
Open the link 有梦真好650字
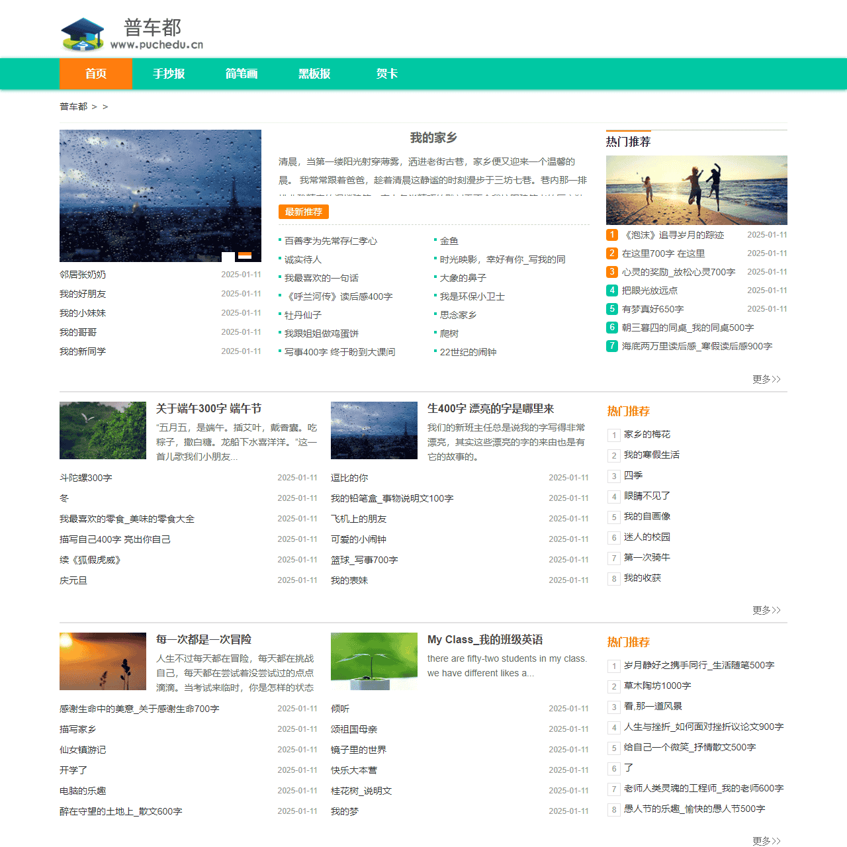(x=653, y=309)
